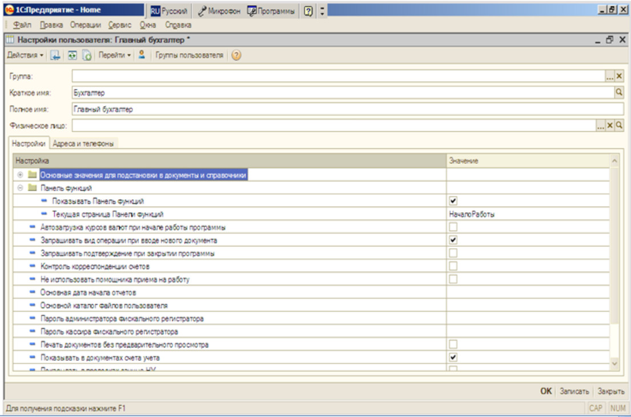Viewport: 631px width, 417px height.
Task: Select row Текущая страница Панели функций
Action: (311, 214)
